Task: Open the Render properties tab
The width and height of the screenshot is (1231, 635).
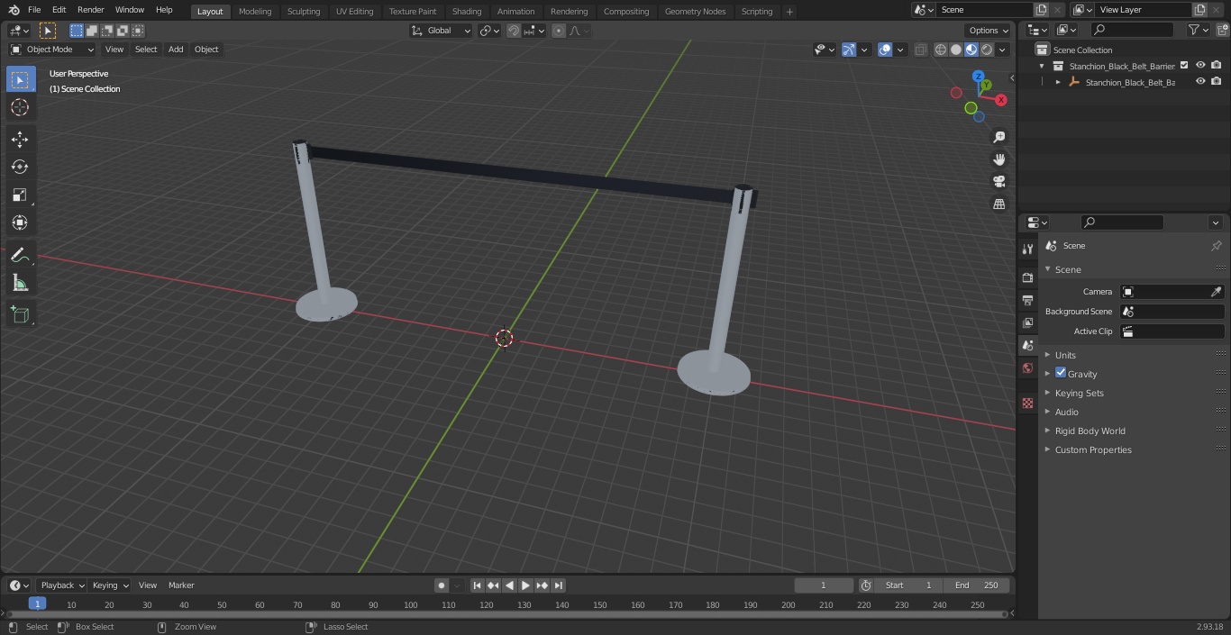Action: 1027,277
